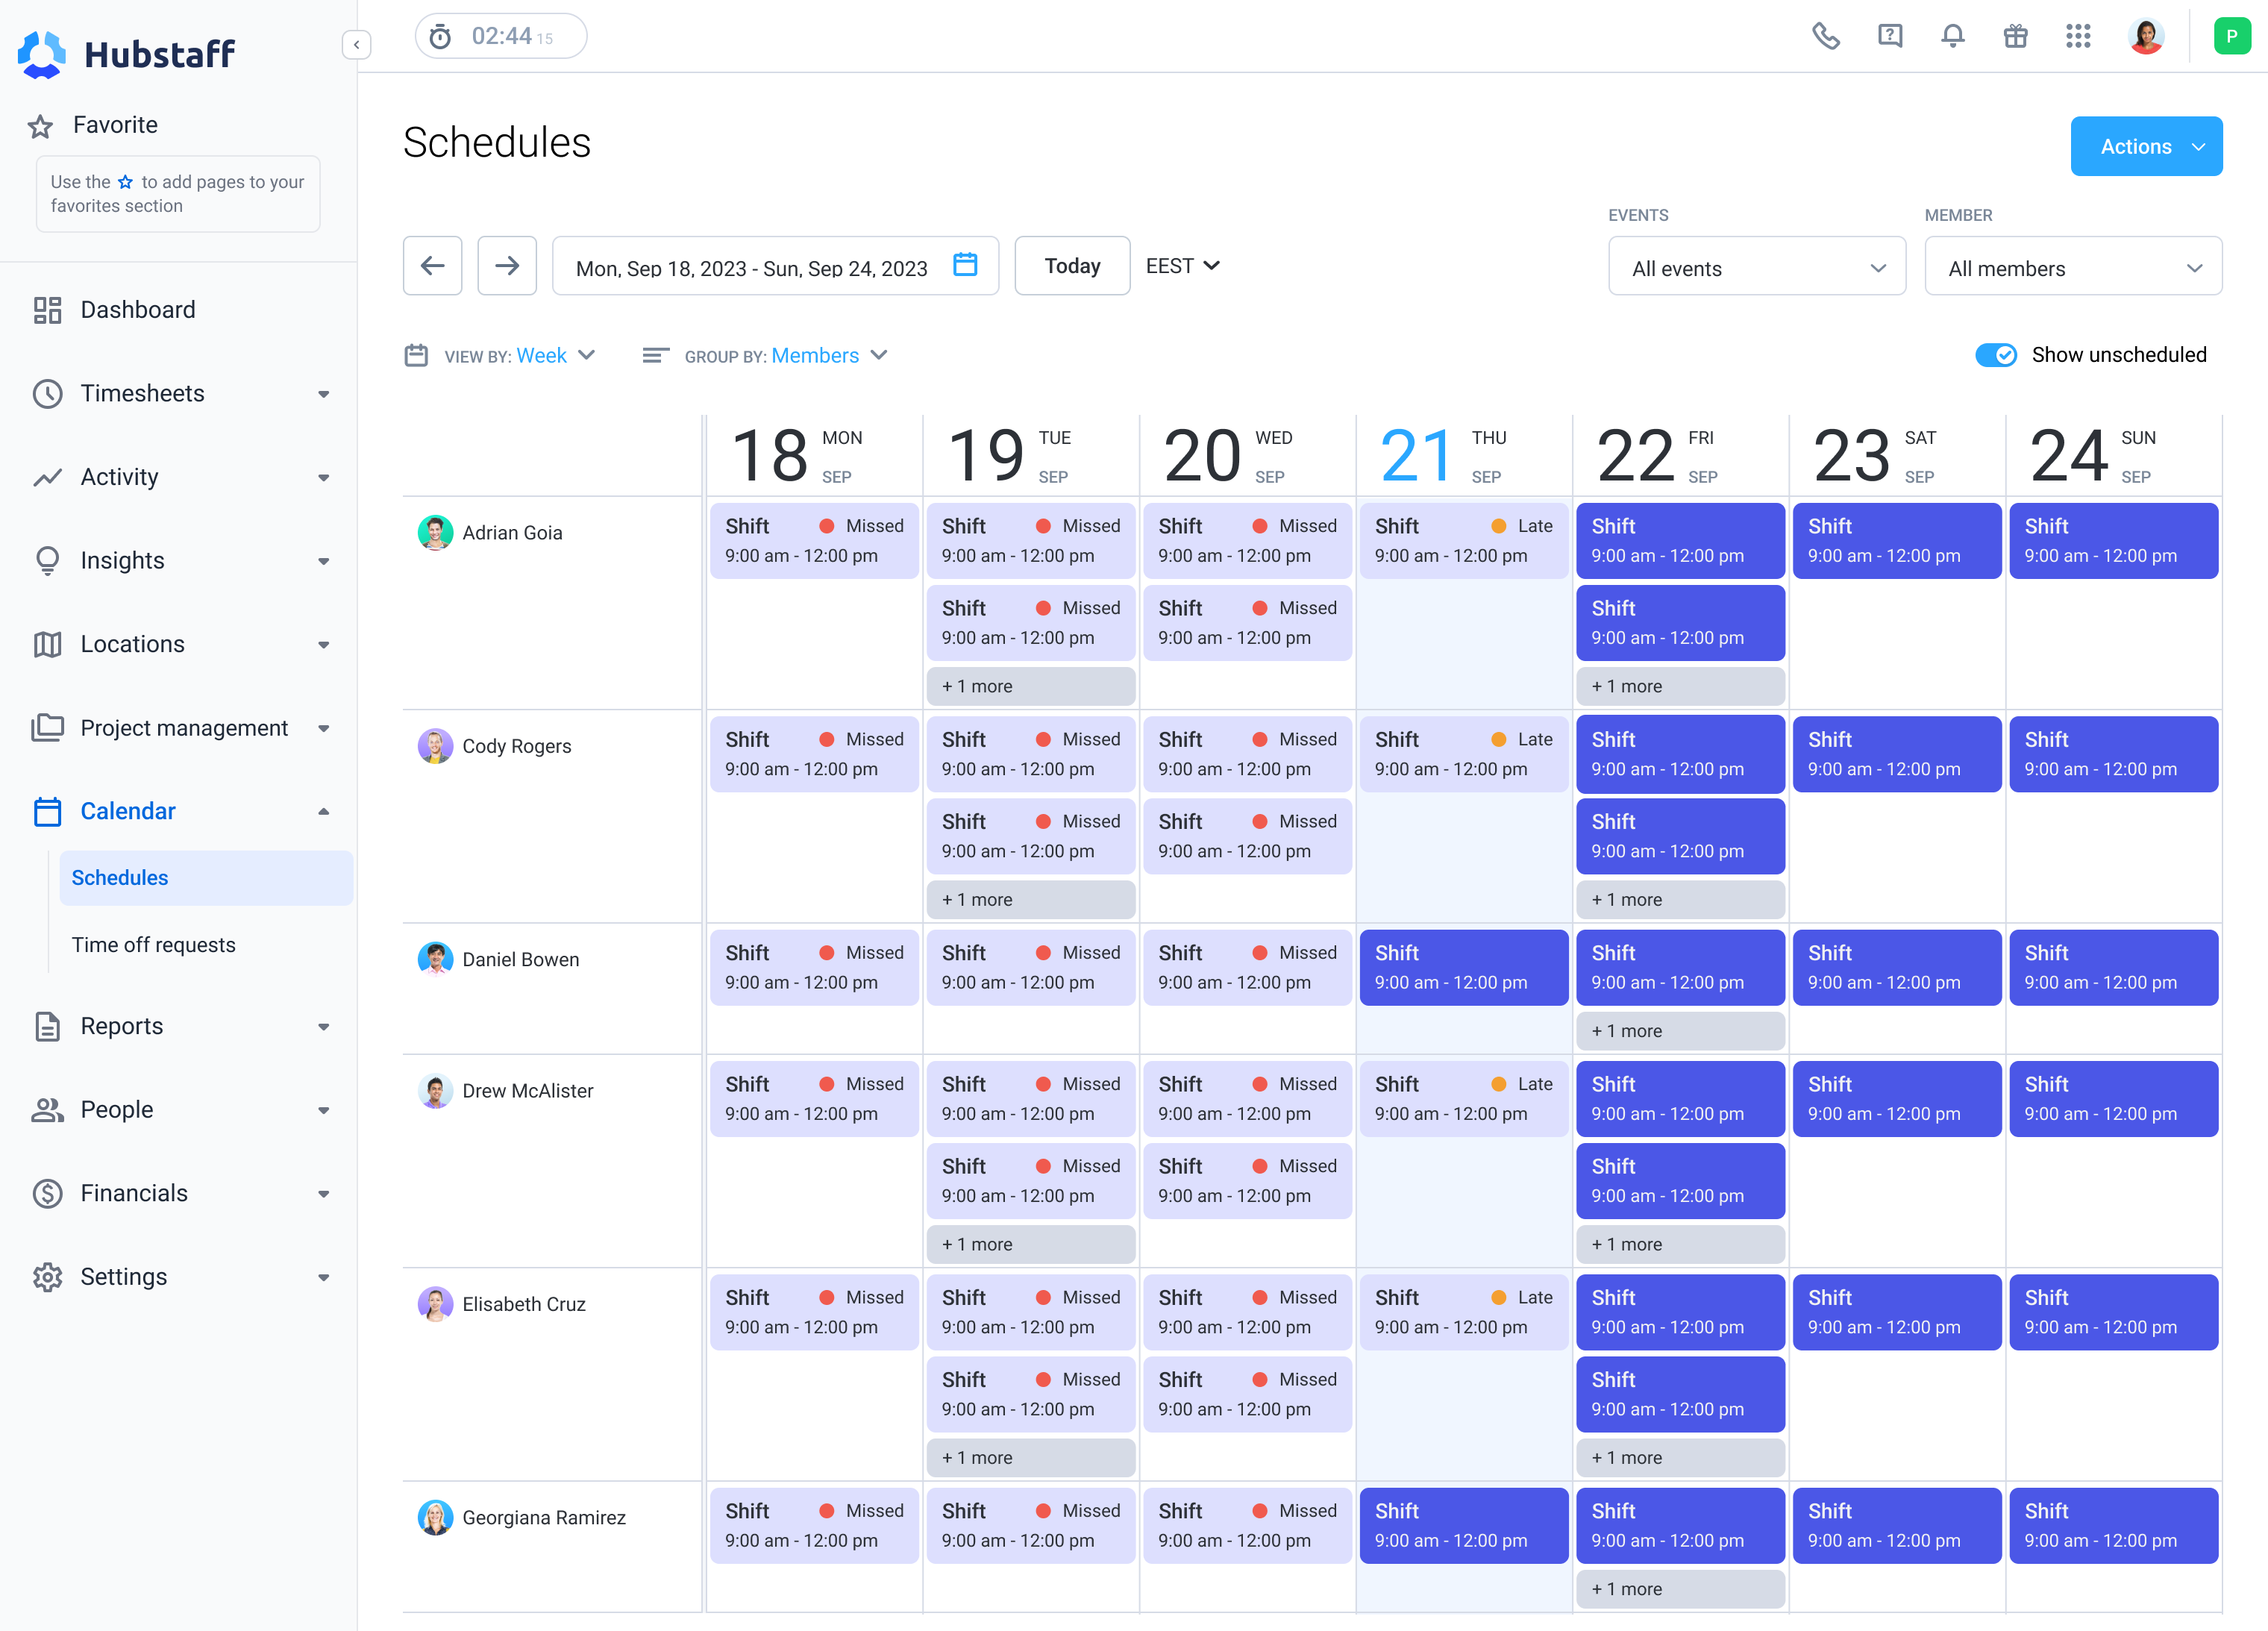
Task: Open the All members dropdown
Action: 2072,267
